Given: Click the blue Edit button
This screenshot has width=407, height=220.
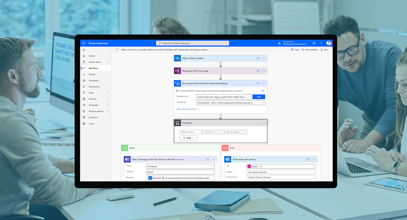Looking at the screenshot, I should tap(259, 97).
